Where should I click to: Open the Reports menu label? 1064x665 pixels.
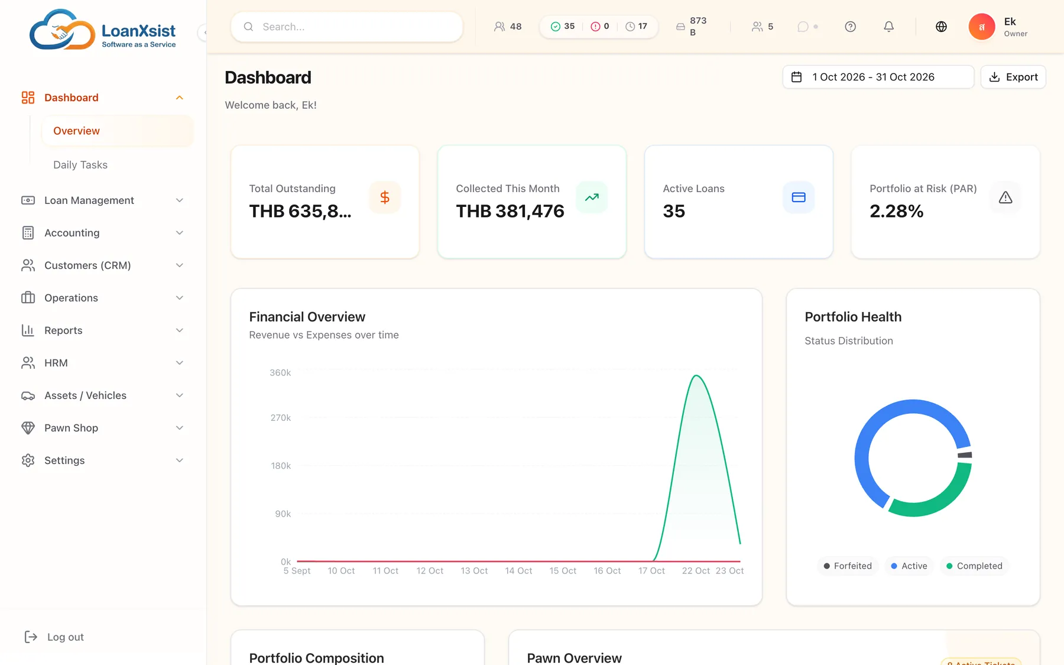tap(63, 330)
